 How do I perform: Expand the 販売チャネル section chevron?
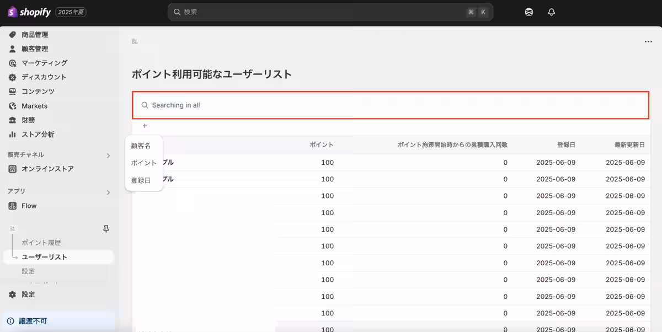pos(109,155)
